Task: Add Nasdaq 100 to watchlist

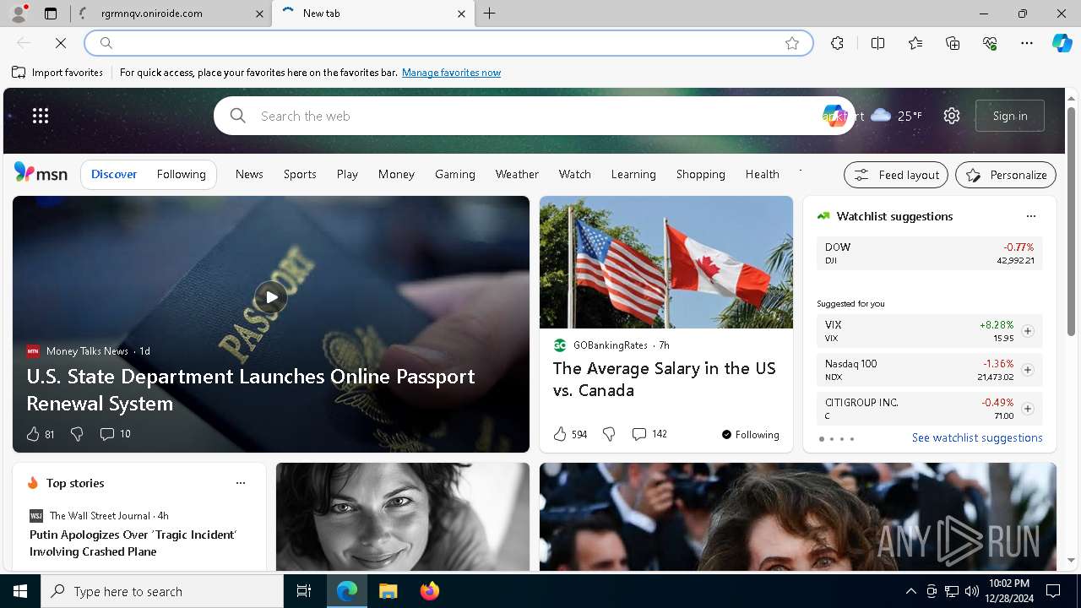Action: coord(1028,370)
